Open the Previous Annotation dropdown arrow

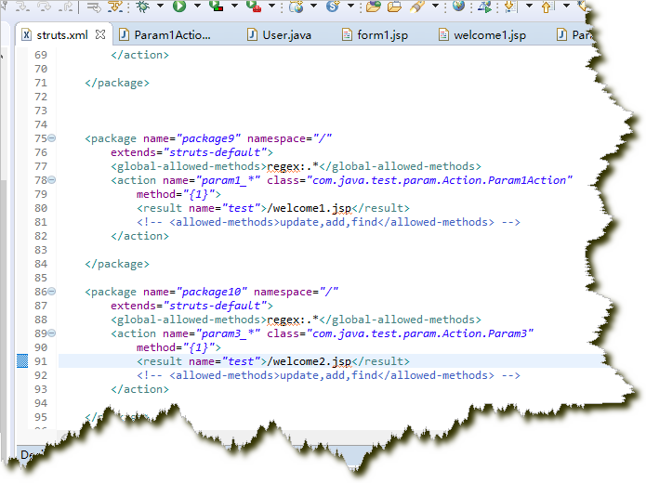coord(566,7)
